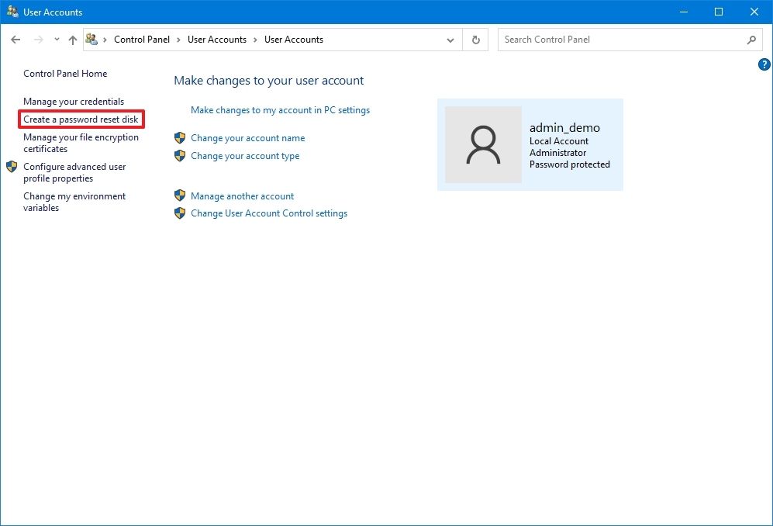Click the shield icon next to Change your account name
Viewport: 773px width, 526px height.
(x=179, y=137)
